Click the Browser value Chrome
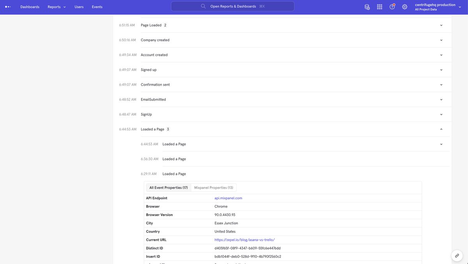 (221, 206)
